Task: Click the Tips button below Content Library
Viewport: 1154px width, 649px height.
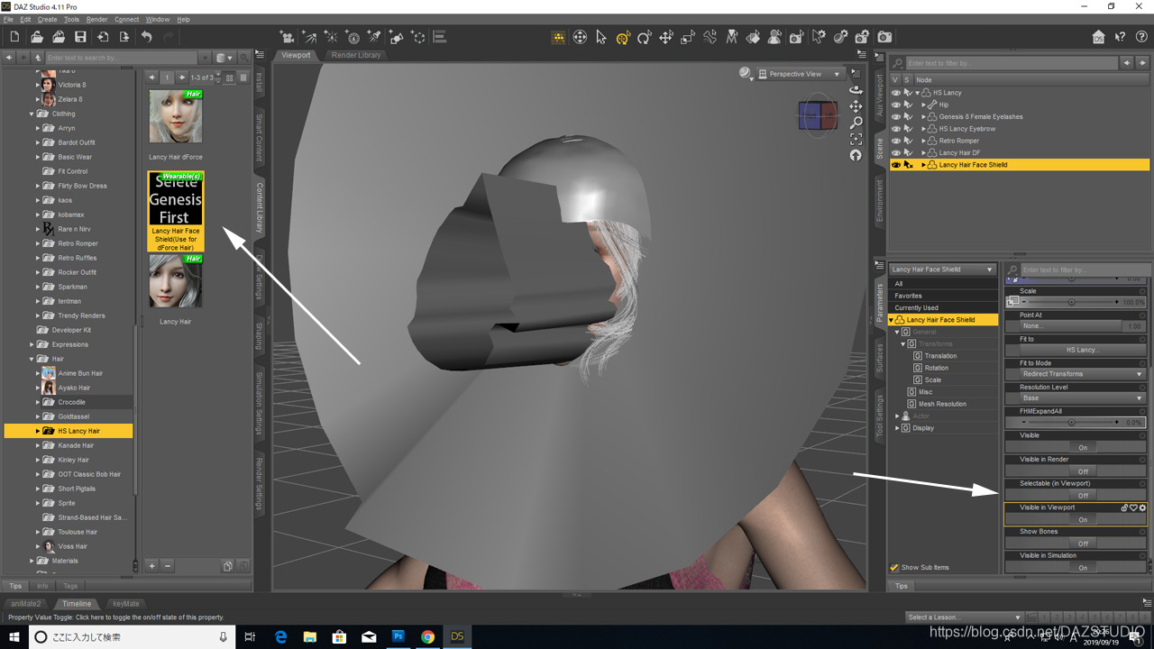Action: click(15, 586)
